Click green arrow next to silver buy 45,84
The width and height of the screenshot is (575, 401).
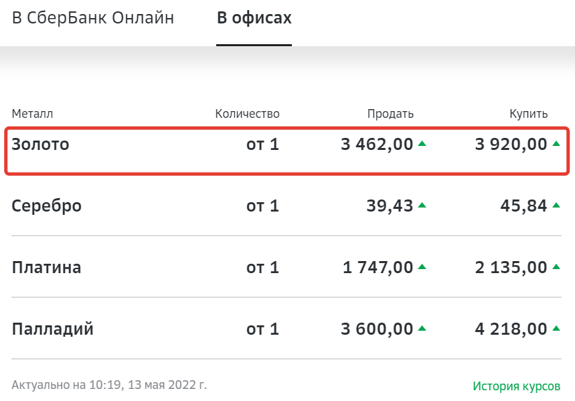tap(556, 205)
